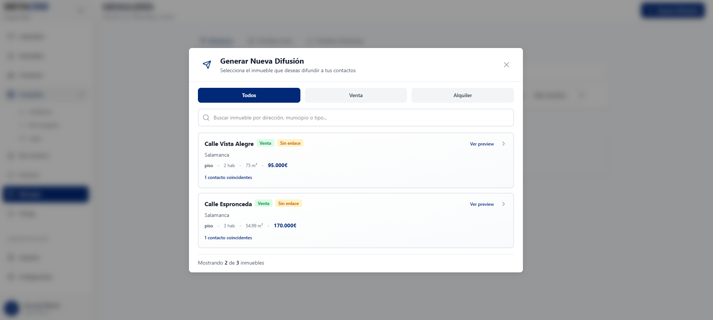Select the Calle Espronceda property
Screen dimensions: 713x320
[228, 204]
